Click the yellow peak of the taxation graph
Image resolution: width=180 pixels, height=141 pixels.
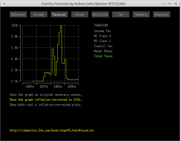[x=61, y=26]
